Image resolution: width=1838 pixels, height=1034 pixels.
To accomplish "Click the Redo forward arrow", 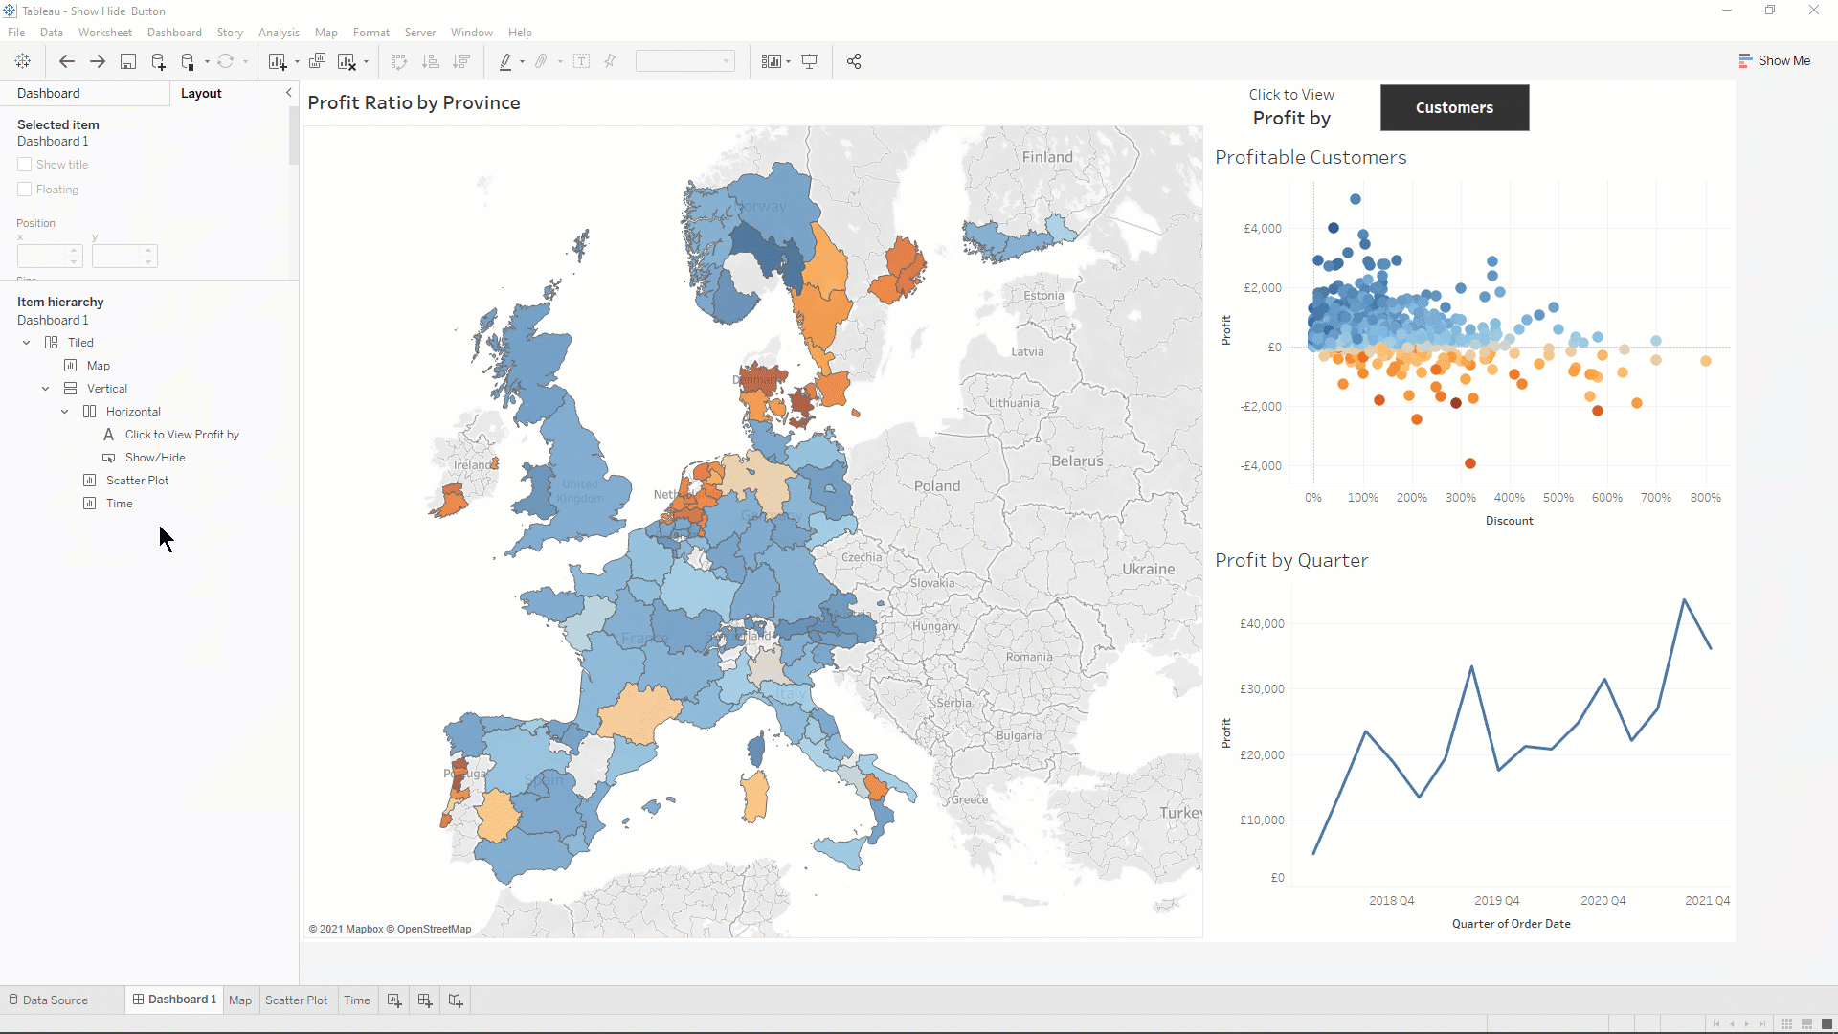I will pos(98,61).
